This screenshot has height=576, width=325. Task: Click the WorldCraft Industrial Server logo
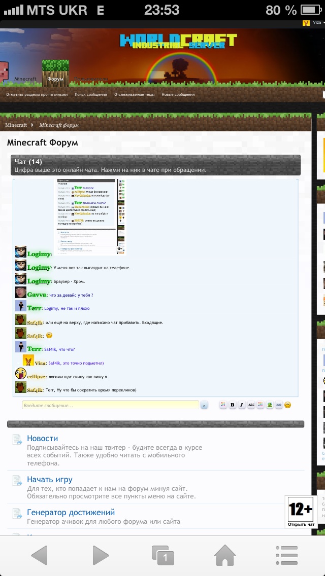click(179, 41)
